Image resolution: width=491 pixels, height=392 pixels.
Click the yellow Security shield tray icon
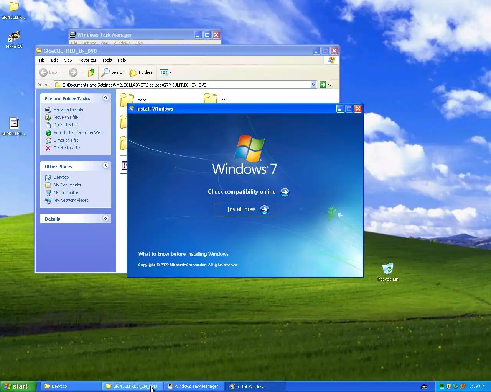(448, 386)
